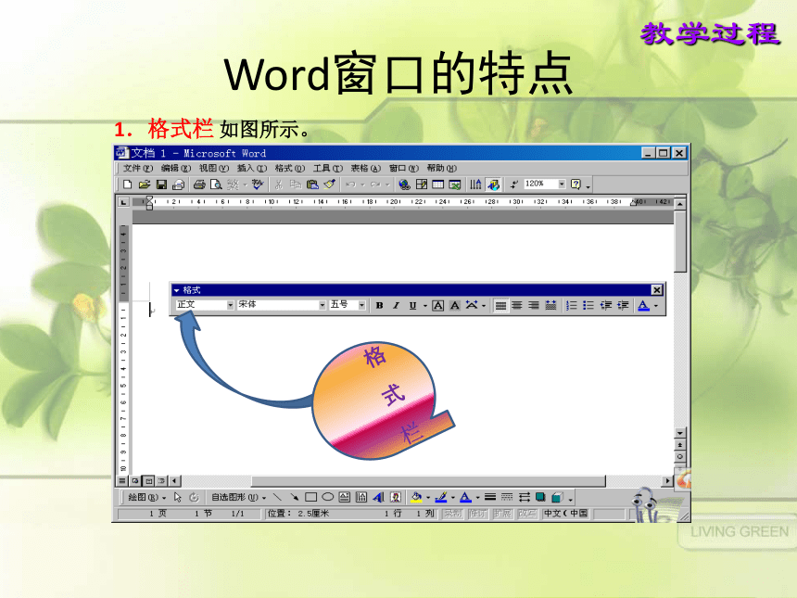Click the Columns icon in the toolbar
The image size is (797, 598).
[x=475, y=184]
